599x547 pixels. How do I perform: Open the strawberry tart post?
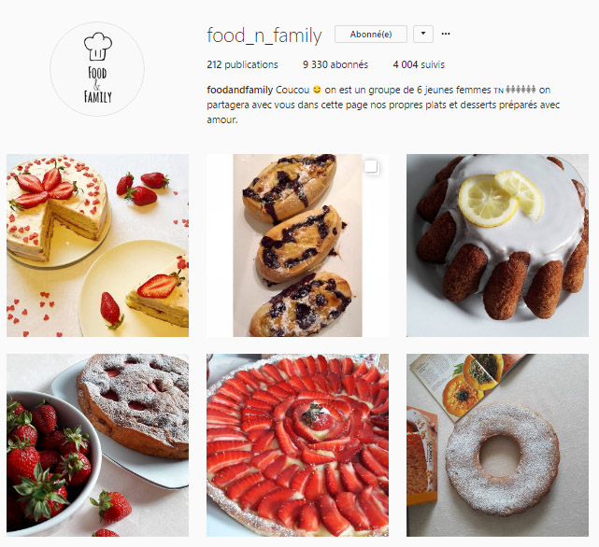[x=297, y=445]
